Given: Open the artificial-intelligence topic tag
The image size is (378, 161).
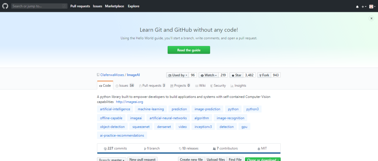Looking at the screenshot, I should coord(115,109).
